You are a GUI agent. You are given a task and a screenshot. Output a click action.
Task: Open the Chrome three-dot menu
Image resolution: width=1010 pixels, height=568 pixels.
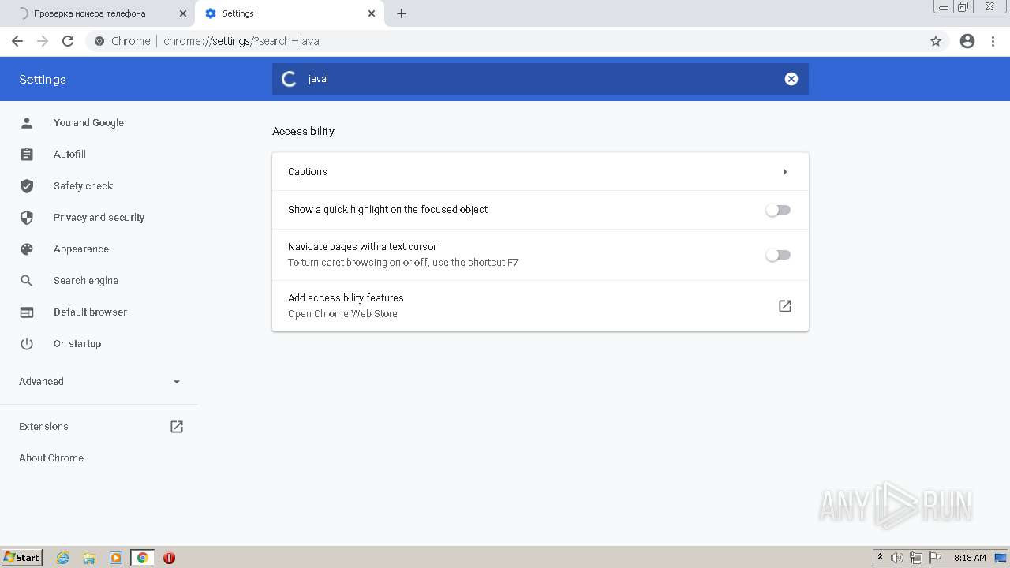point(993,41)
